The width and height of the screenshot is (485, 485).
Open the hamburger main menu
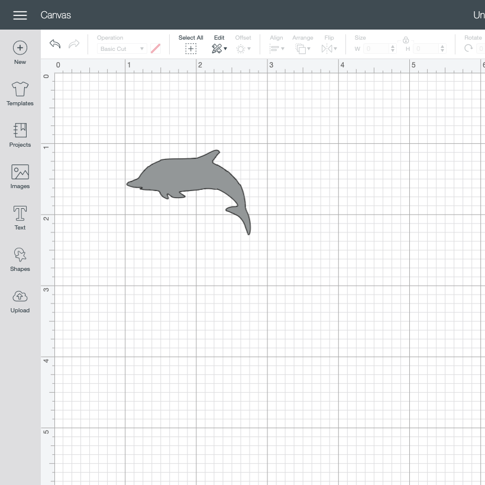click(20, 15)
